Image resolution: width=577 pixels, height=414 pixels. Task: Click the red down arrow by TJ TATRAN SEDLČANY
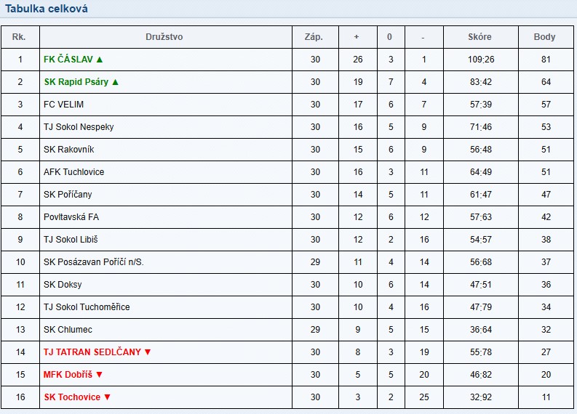coord(148,352)
